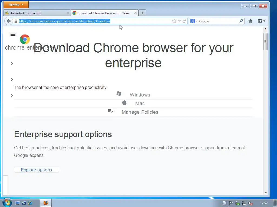Click the Explore options button
Viewport: 277px width, 207px height.
pos(37,170)
